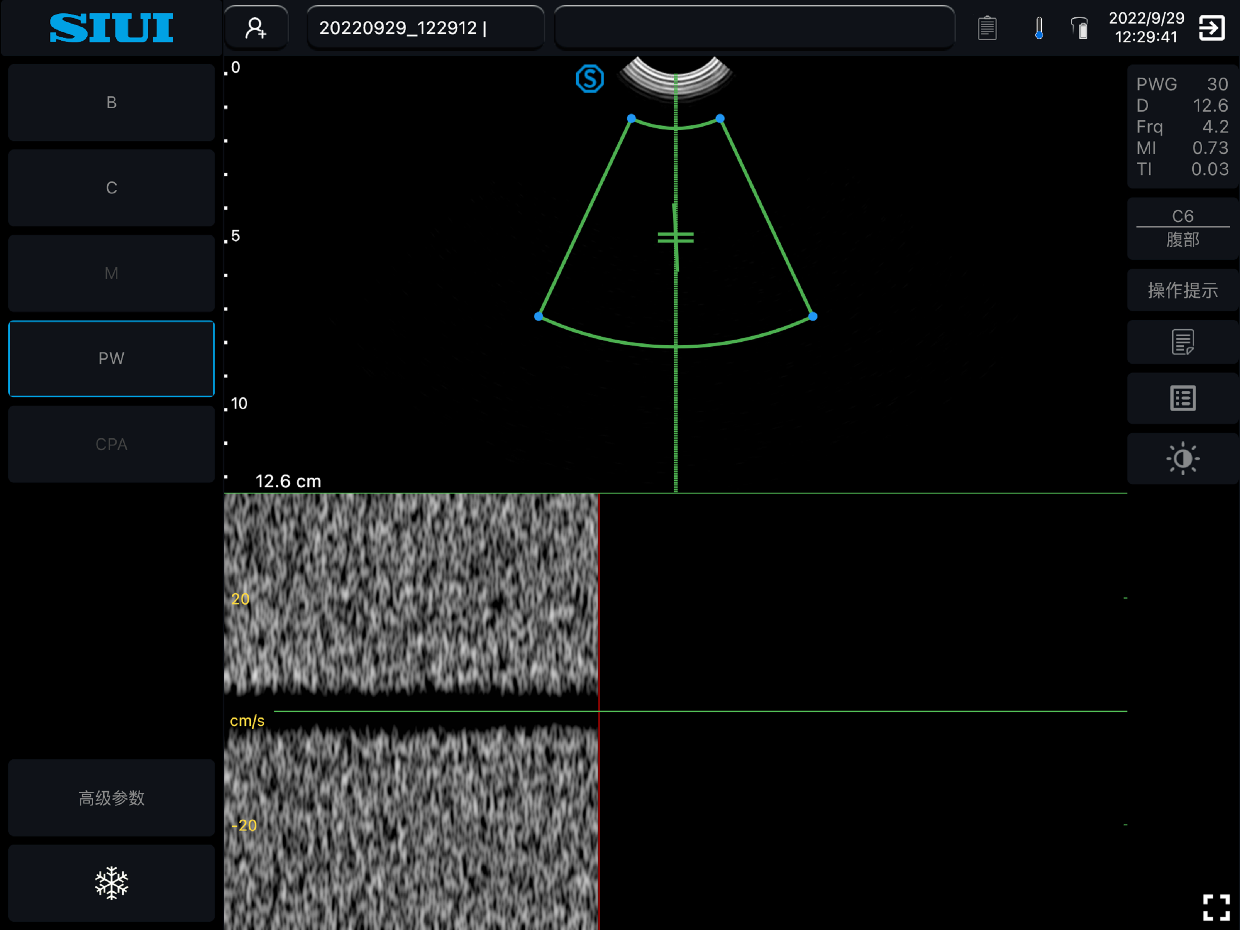Image resolution: width=1240 pixels, height=930 pixels.
Task: Click the PW sample gate marker
Action: pos(675,238)
